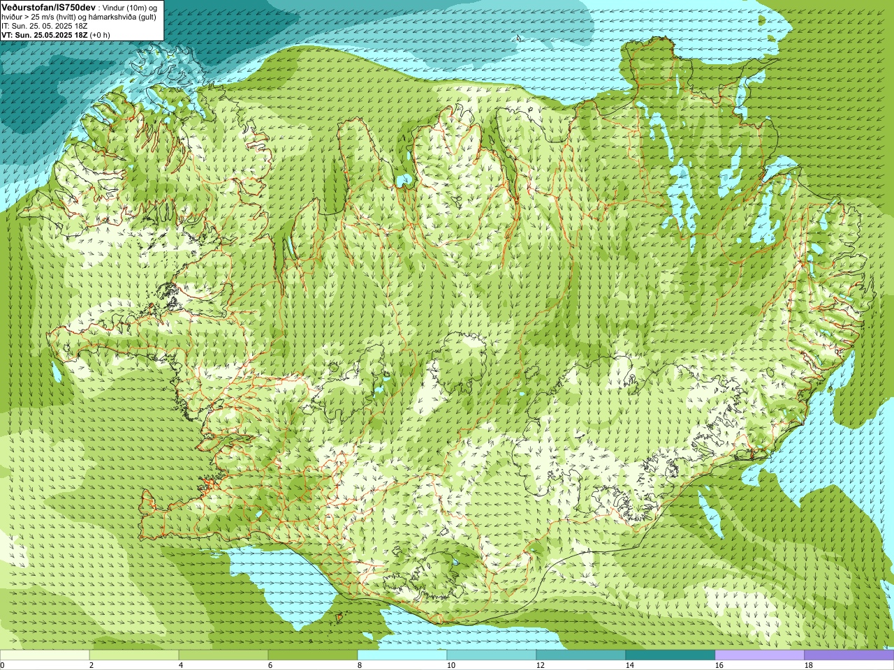Click the '4' label on the color scale
The image size is (894, 670).
point(181,665)
